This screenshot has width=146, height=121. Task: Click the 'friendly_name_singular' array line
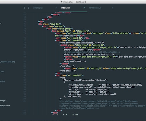[x=105, y=85]
